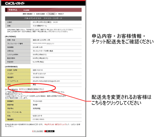This screenshot has height=137, width=164.
Task: Click the venue value テスト劇場大ホール
Action: click(x=40, y=26)
